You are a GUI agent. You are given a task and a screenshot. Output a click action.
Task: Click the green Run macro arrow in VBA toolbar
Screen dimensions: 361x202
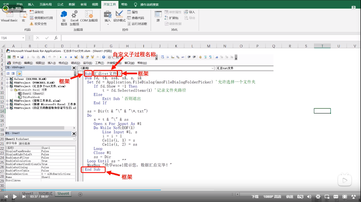61,57
